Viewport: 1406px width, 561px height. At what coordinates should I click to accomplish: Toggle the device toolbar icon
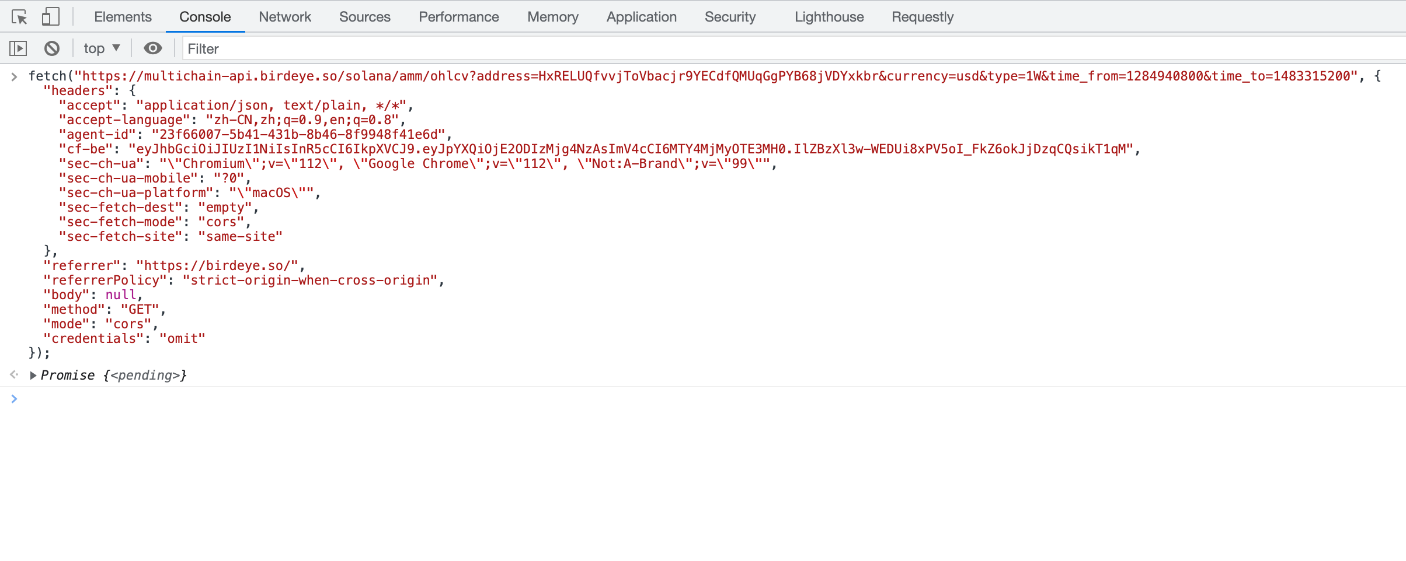(50, 17)
